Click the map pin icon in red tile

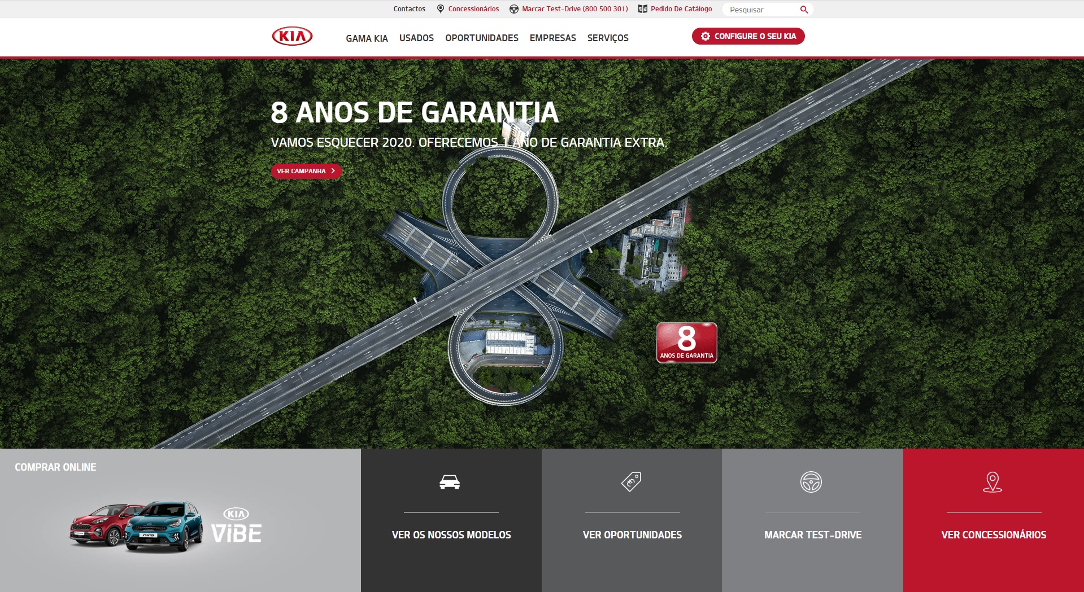tap(992, 482)
